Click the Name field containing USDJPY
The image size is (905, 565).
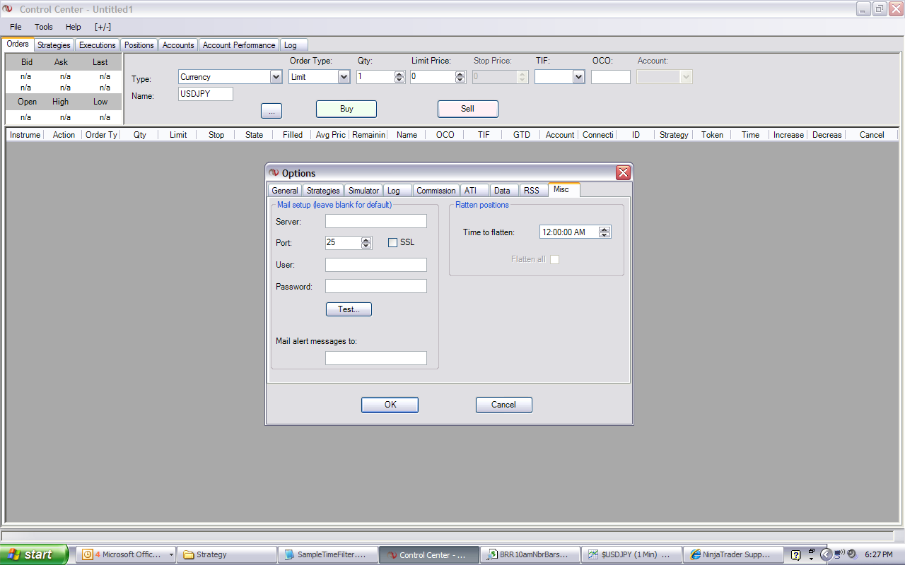206,94
